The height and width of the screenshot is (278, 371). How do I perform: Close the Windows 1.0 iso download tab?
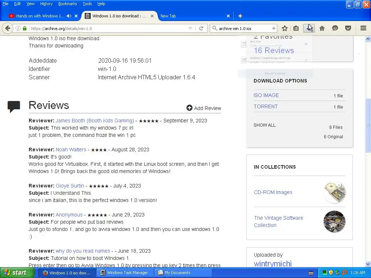coord(152,16)
